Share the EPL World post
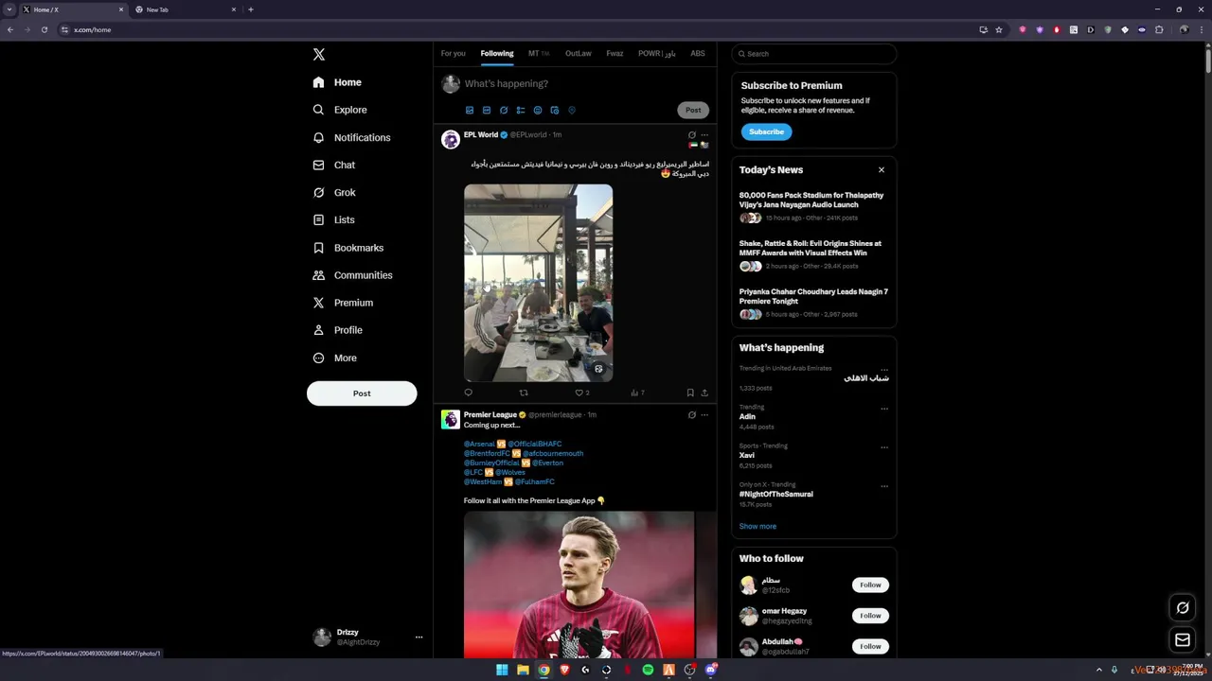This screenshot has height=681, width=1212. (704, 393)
